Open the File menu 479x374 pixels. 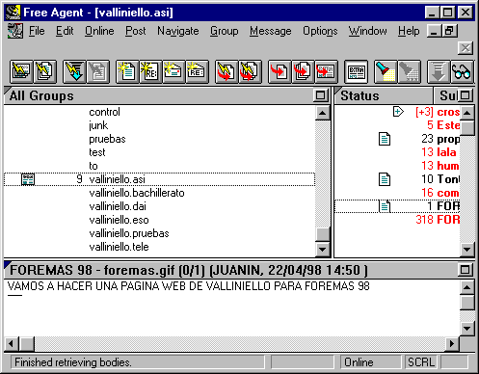[x=37, y=31]
